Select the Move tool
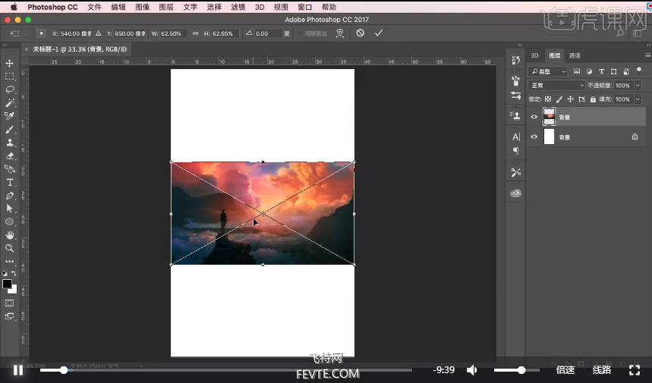 pyautogui.click(x=9, y=63)
